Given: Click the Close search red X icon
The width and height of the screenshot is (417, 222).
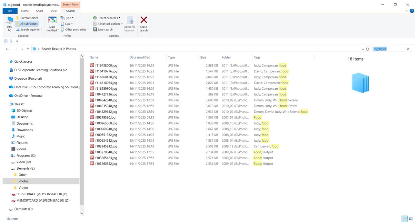Looking at the screenshot, I should point(144,20).
